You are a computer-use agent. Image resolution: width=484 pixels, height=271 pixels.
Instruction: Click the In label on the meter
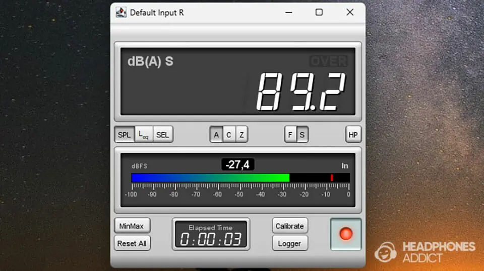coord(344,166)
